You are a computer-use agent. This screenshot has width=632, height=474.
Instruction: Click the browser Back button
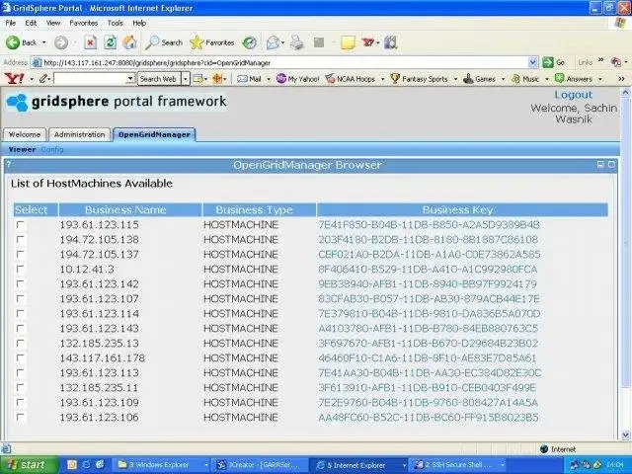pos(22,42)
